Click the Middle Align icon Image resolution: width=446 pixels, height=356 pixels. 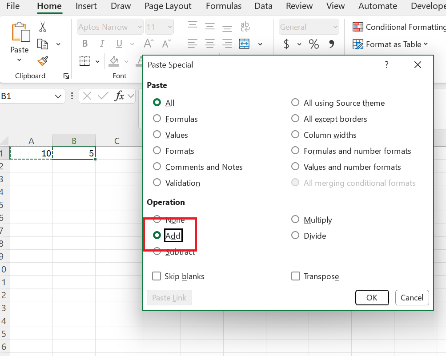pos(210,27)
